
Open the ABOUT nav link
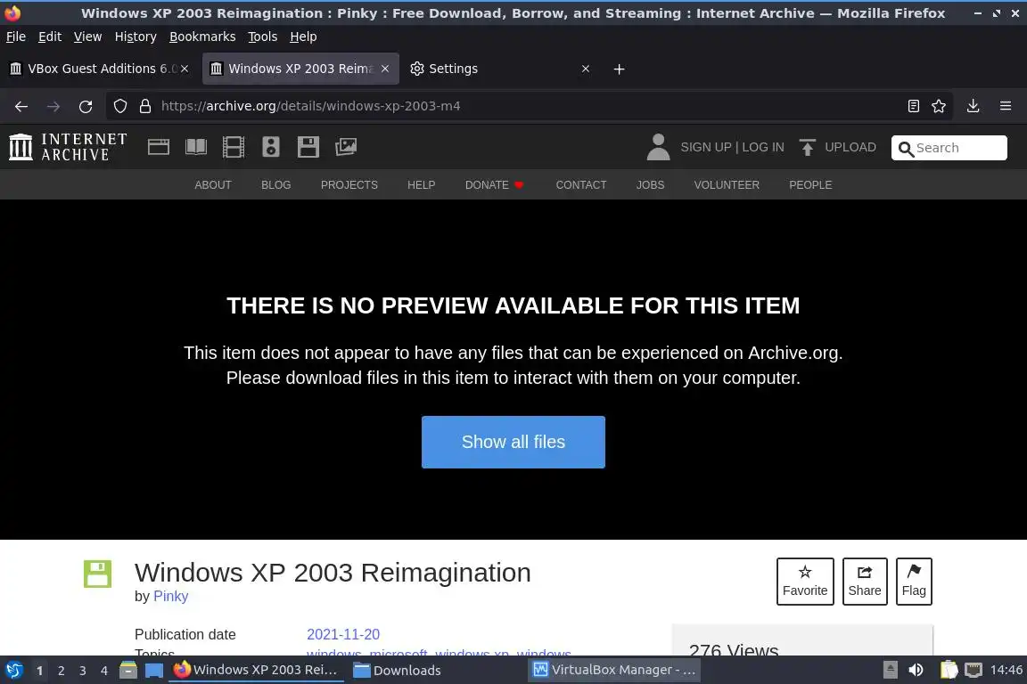click(213, 185)
